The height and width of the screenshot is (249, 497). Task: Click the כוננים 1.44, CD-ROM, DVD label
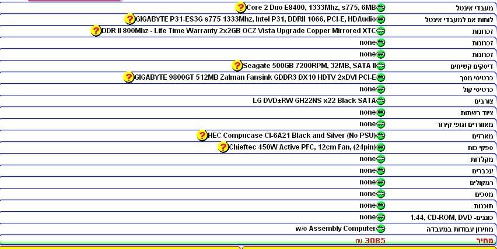(x=452, y=218)
